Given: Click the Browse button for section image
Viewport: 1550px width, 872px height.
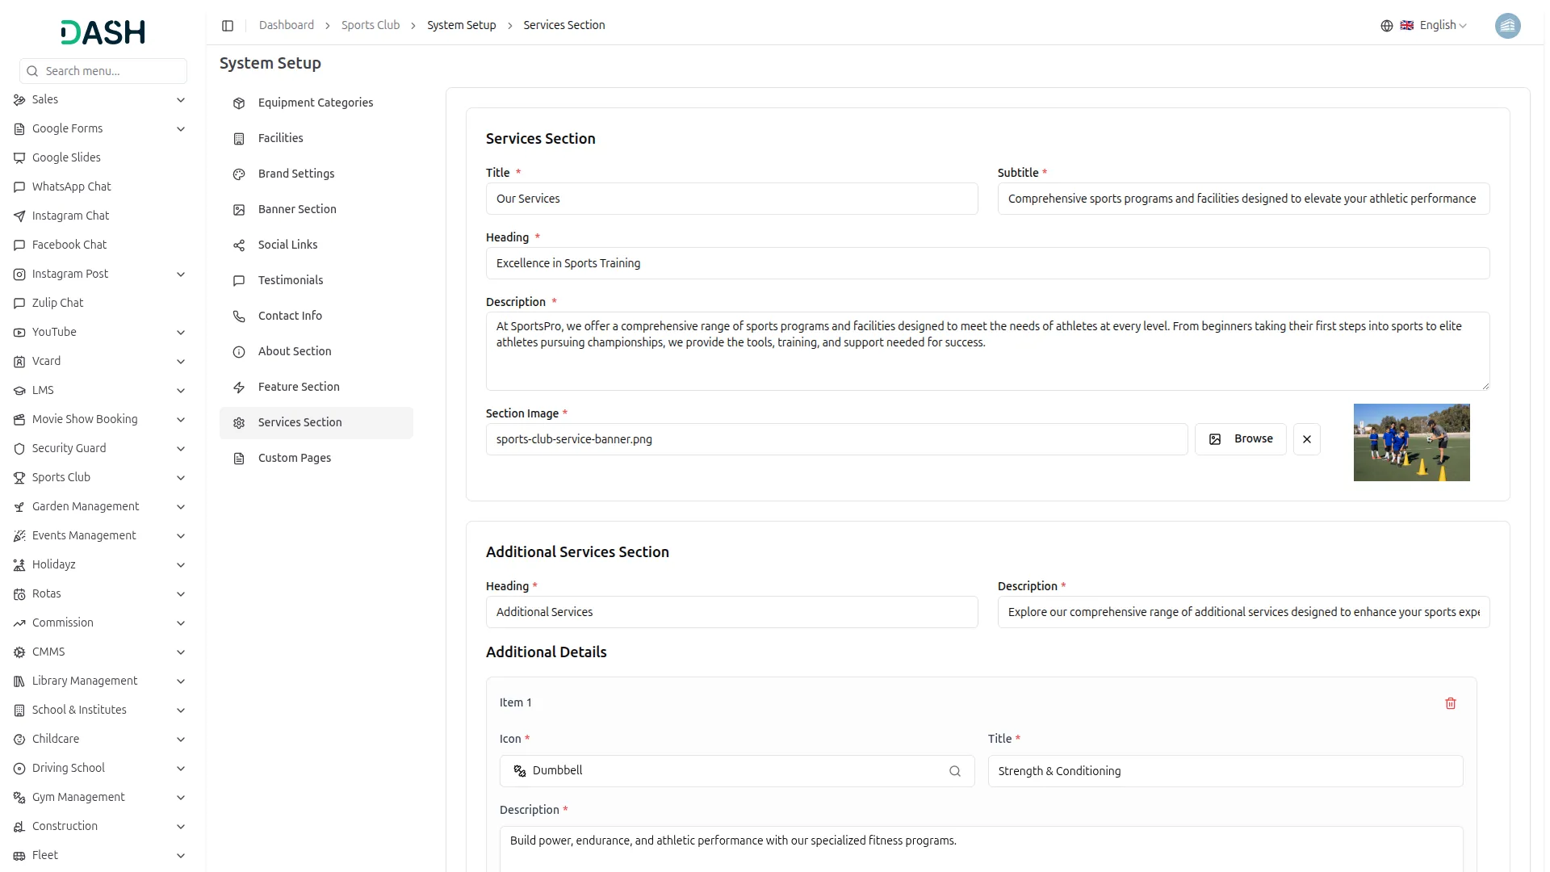Looking at the screenshot, I should (1240, 439).
